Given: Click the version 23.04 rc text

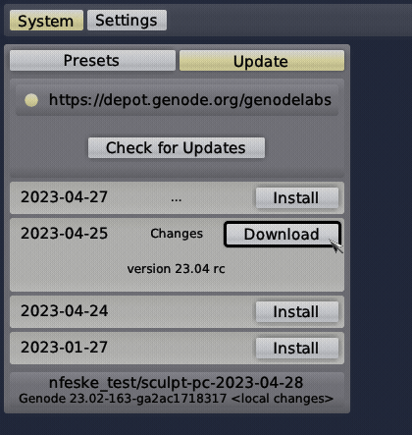Looking at the screenshot, I should (x=176, y=269).
